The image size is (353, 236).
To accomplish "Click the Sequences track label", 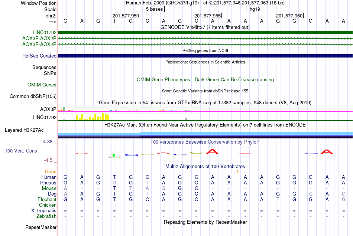I will click(44, 67).
